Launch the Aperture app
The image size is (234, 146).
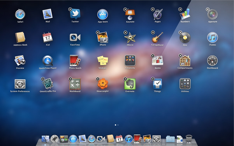tap(212, 14)
